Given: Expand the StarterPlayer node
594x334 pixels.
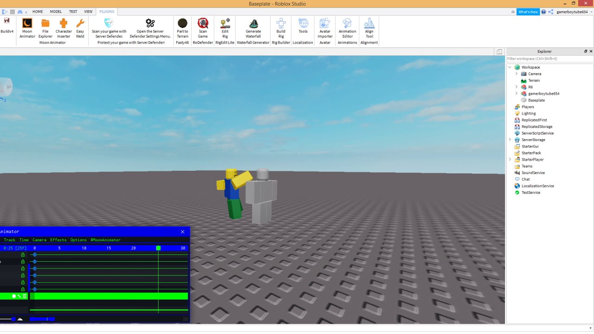Looking at the screenshot, I should [510, 159].
